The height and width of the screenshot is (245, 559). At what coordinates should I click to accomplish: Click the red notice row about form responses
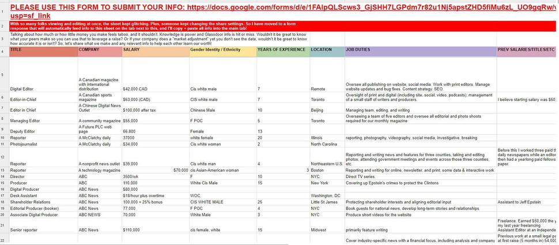(x=282, y=26)
